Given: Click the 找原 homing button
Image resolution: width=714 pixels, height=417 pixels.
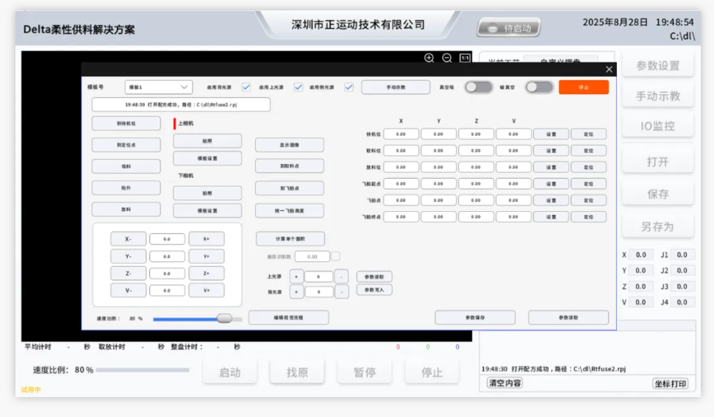Looking at the screenshot, I should (297, 372).
